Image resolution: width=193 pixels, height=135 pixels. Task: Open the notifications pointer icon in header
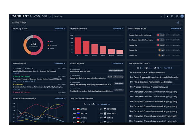(x=167, y=16)
